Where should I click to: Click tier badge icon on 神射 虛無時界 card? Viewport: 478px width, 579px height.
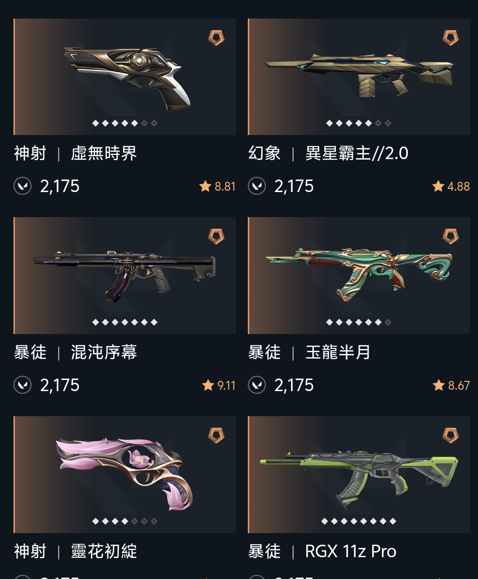(x=216, y=38)
